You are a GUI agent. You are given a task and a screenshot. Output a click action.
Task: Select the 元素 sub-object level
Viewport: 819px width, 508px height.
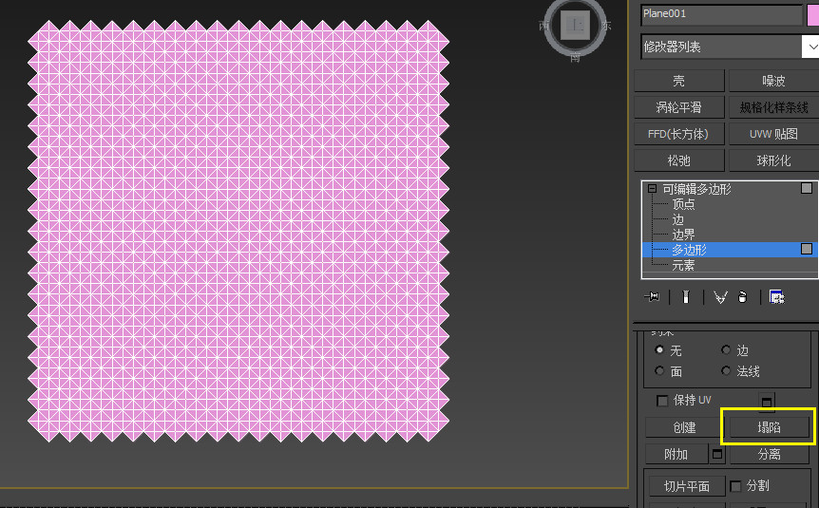click(683, 265)
